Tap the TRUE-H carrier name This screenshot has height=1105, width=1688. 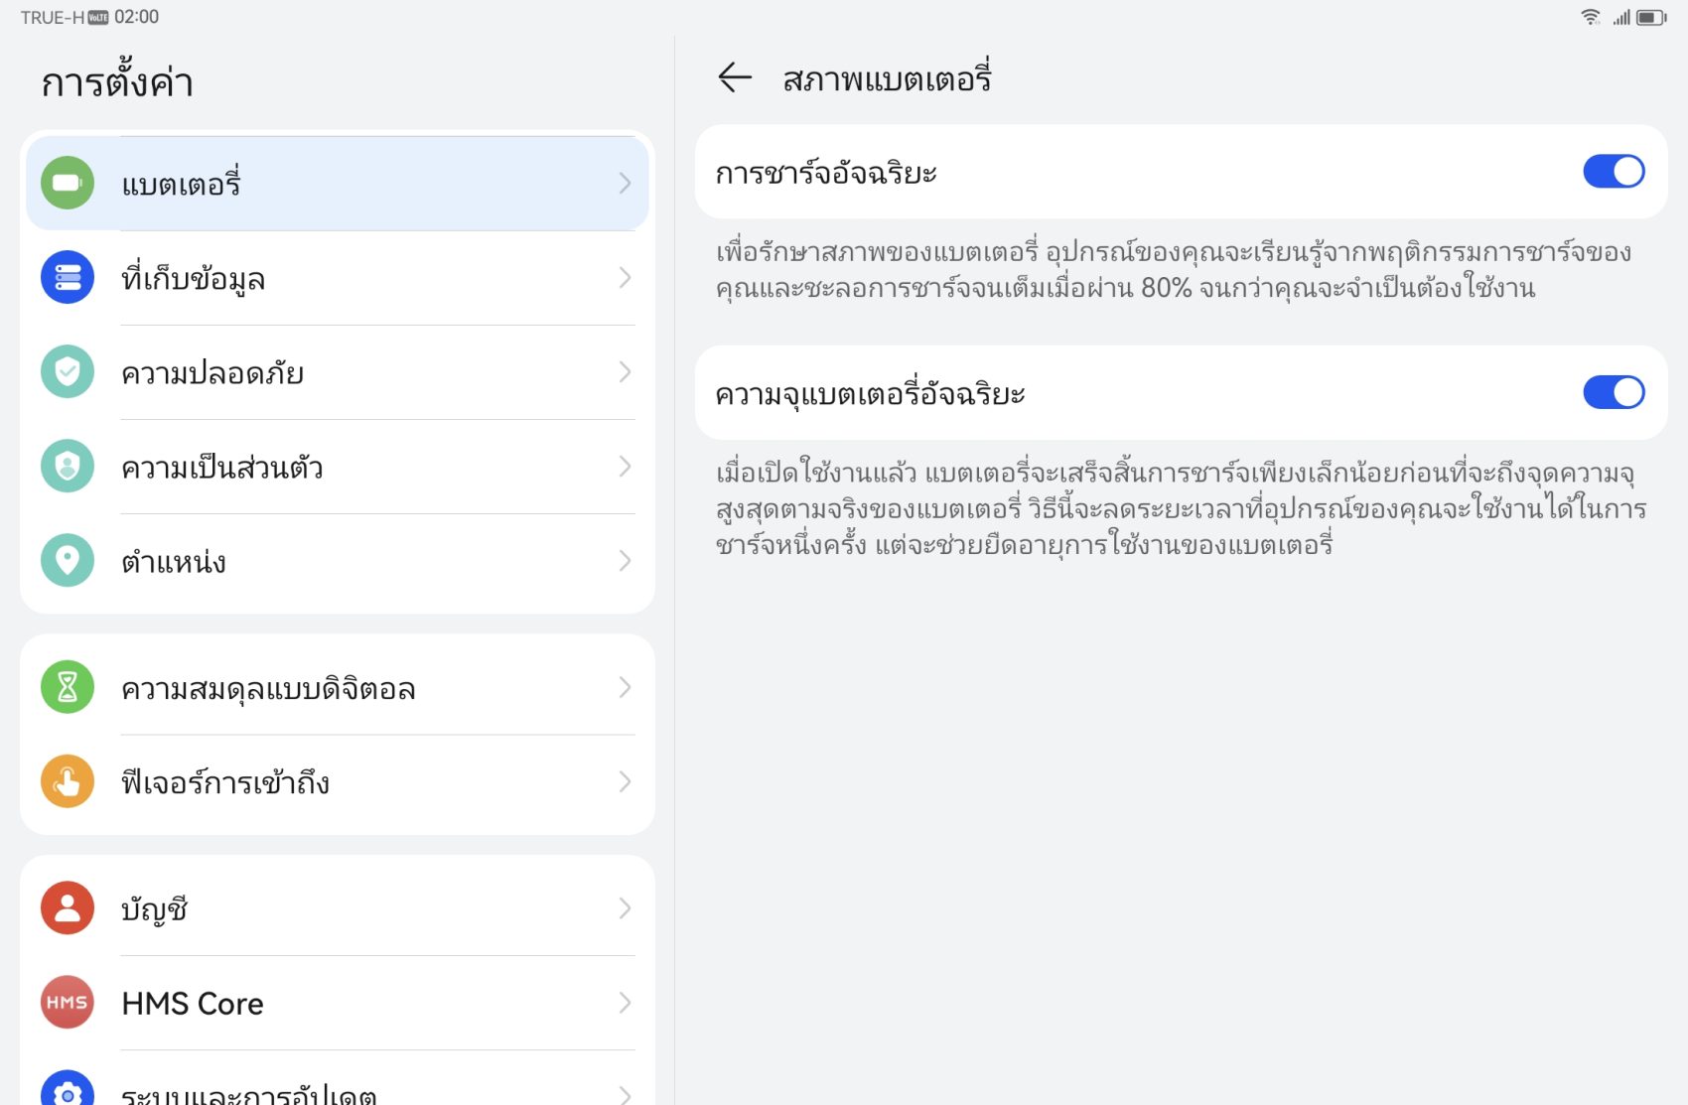53,18
